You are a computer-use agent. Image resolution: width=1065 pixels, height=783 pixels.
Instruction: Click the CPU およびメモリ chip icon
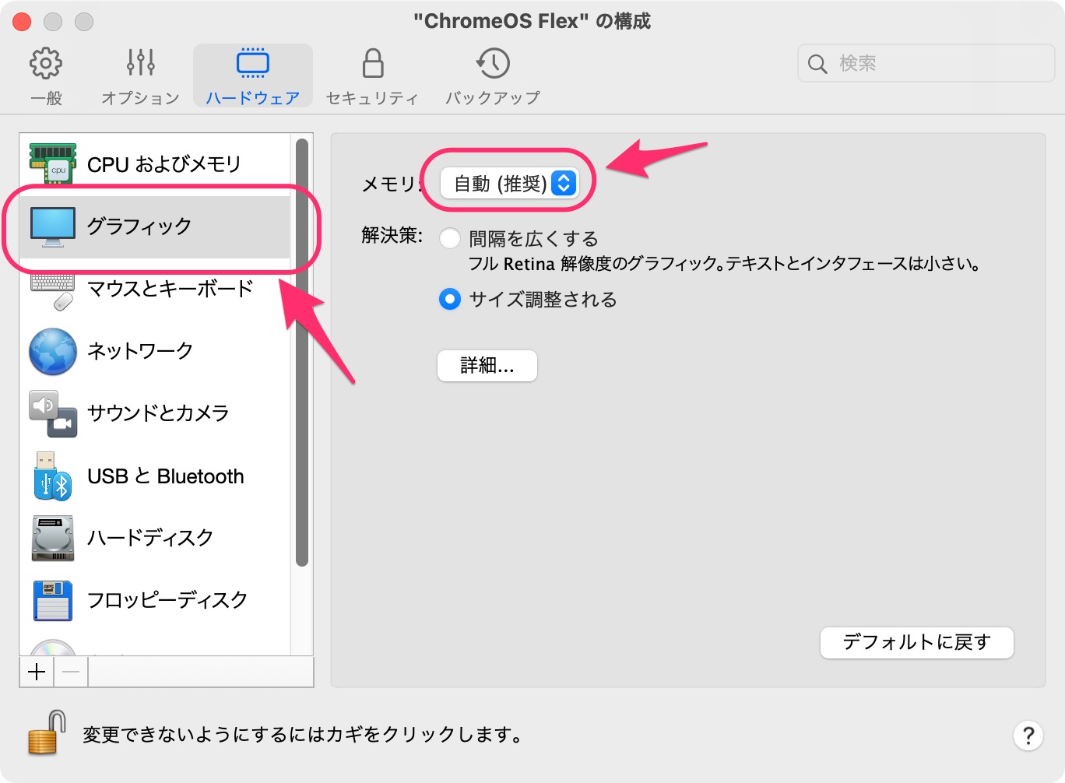click(53, 163)
